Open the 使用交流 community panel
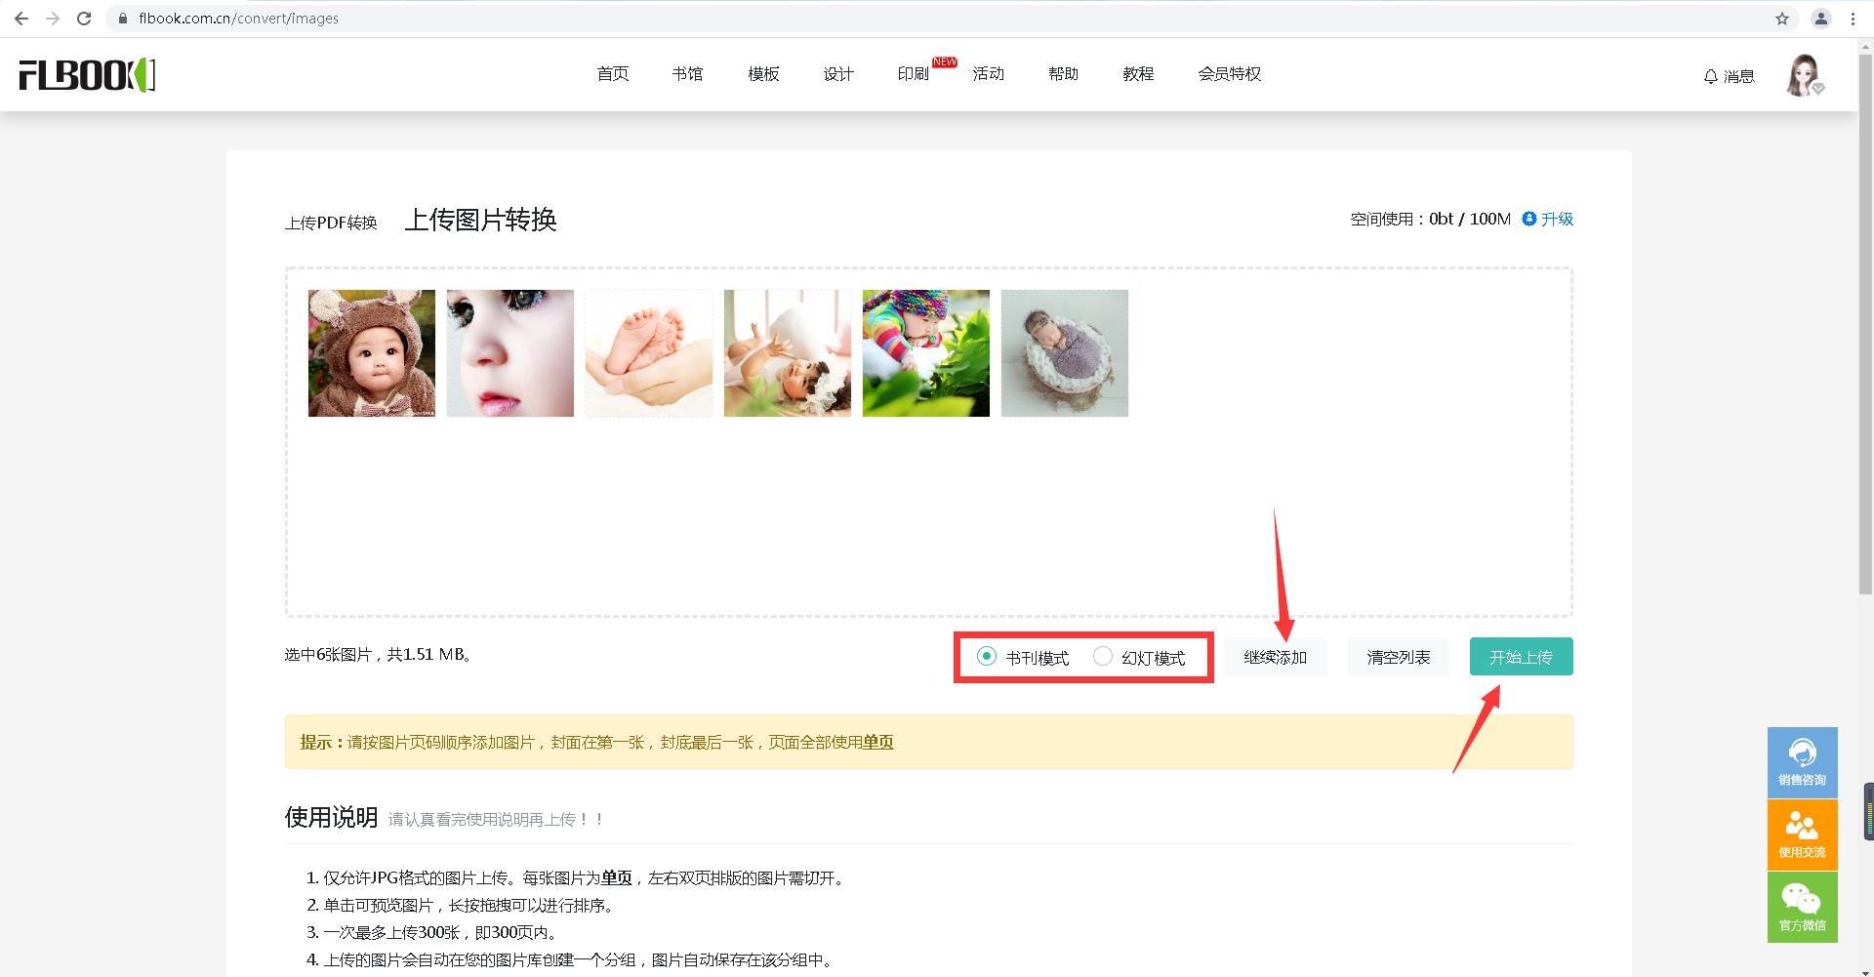1874x977 pixels. click(1802, 835)
